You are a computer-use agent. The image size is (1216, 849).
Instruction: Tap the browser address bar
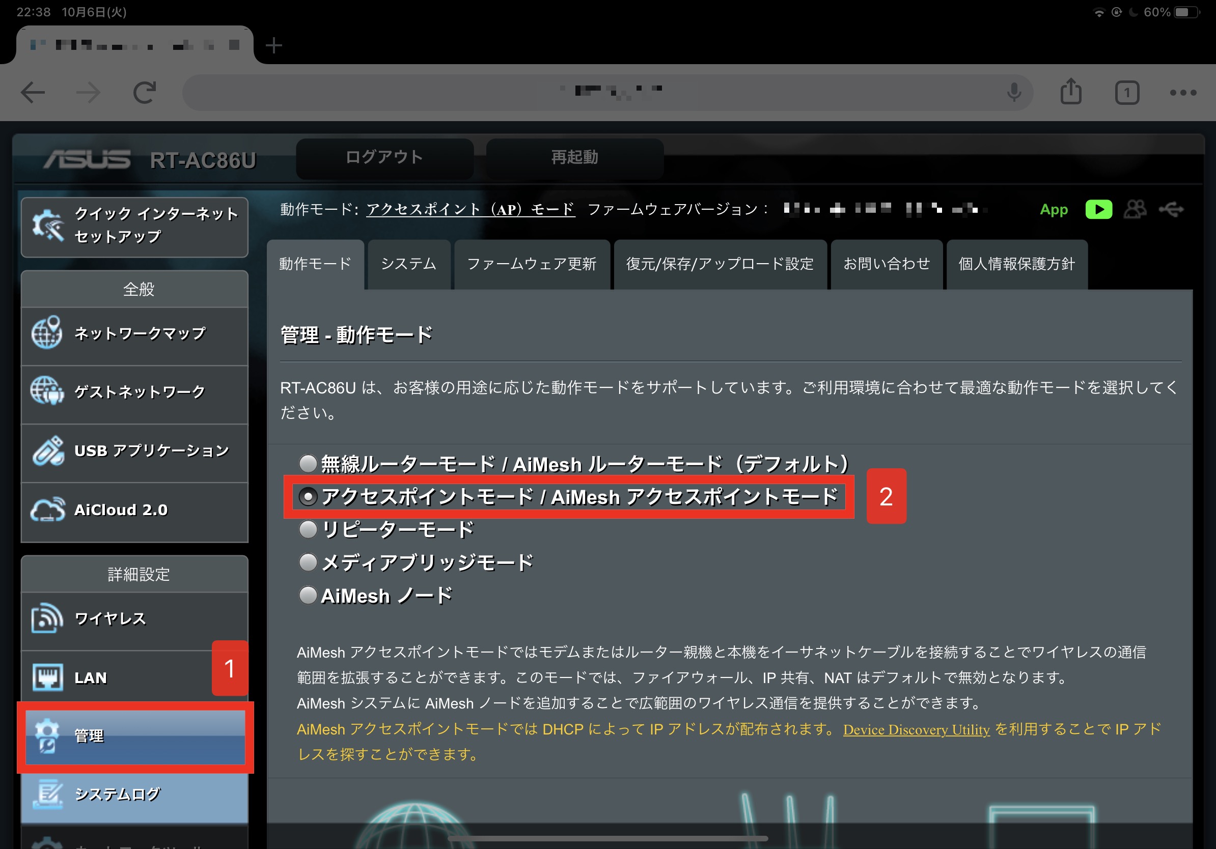[x=607, y=93]
